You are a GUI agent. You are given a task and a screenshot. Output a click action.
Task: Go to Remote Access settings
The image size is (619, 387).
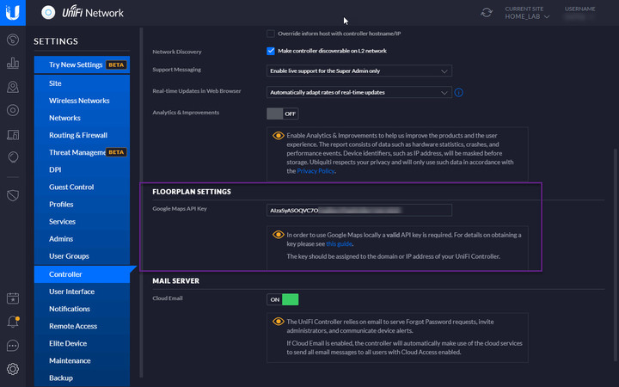[x=83, y=326]
